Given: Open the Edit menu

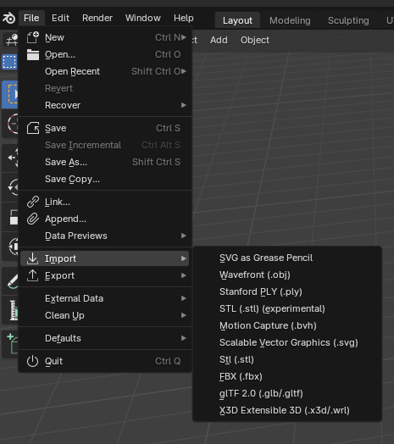Looking at the screenshot, I should tap(60, 18).
